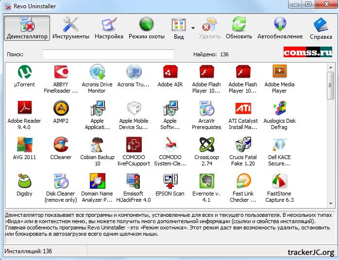Open the Инструменты toolbar section
Image resolution: width=339 pixels, height=260 pixels.
(x=71, y=28)
